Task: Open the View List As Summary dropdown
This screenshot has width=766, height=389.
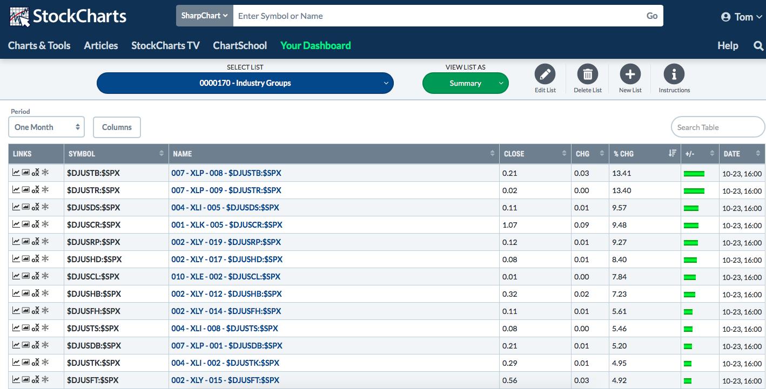Action: pyautogui.click(x=465, y=83)
